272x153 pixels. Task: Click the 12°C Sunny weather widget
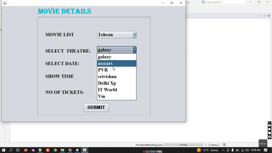pyautogui.click(x=208, y=150)
